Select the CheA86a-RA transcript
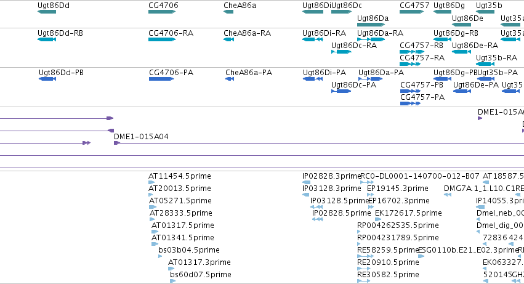The width and height of the screenshot is (524, 284). pyautogui.click(x=228, y=39)
